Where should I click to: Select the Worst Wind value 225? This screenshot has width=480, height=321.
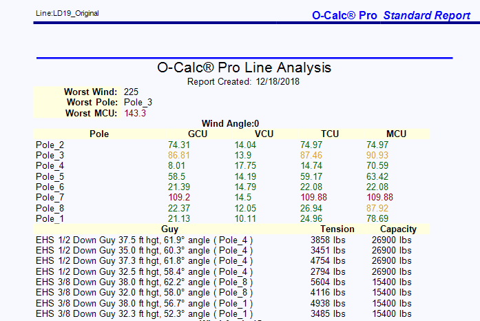131,92
